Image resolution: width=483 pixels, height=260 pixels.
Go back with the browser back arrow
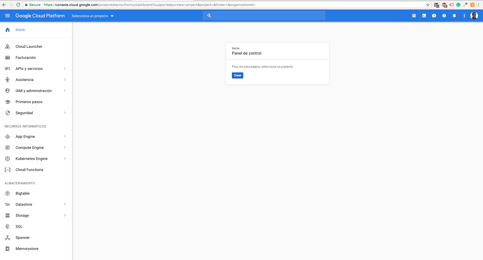4,5
